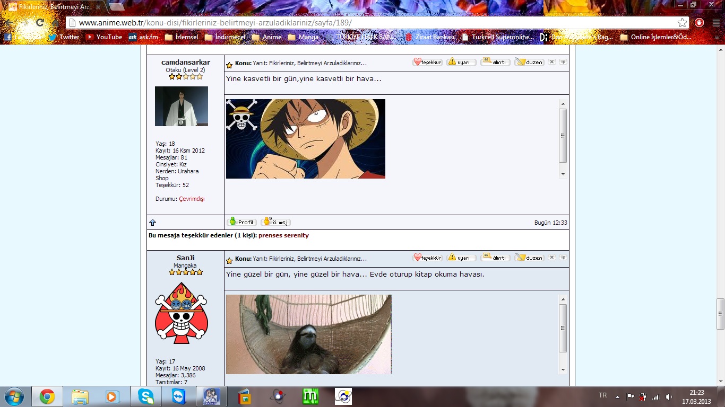Click scroll-up arrow of SanJi's signature box
Image resolution: width=725 pixels, height=407 pixels.
click(563, 299)
